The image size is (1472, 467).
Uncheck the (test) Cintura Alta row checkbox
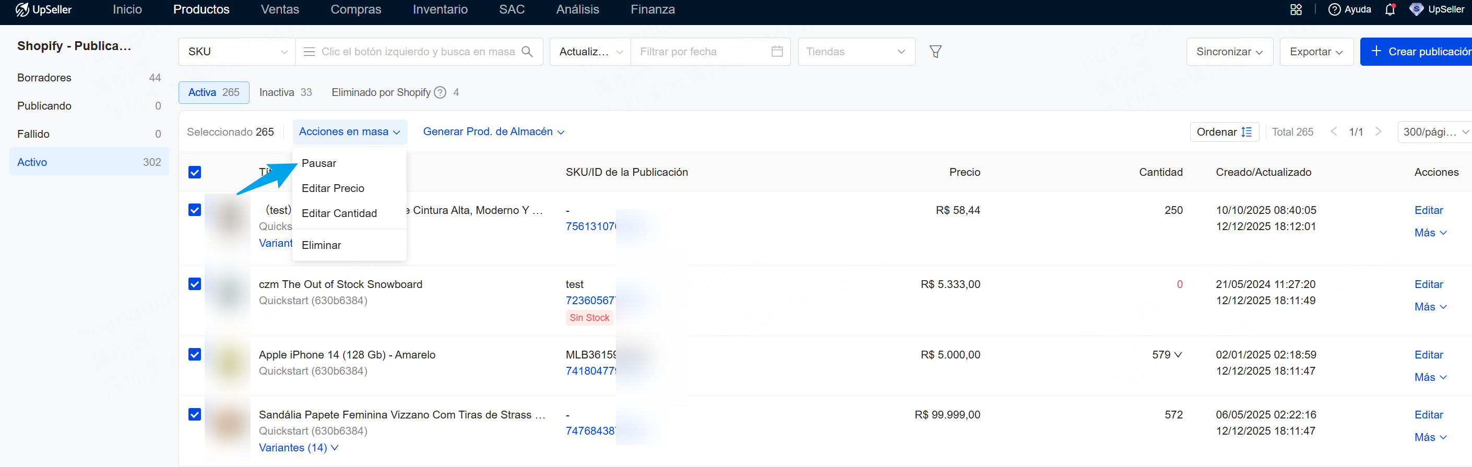coord(195,210)
